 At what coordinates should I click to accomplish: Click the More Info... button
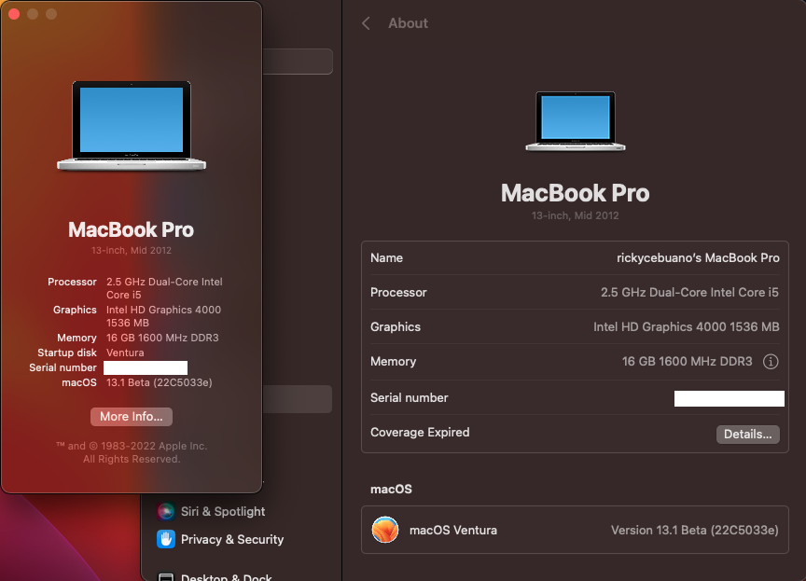tap(132, 417)
